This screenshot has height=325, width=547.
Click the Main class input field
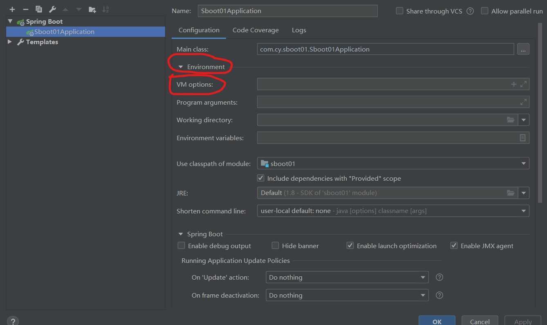(x=385, y=49)
